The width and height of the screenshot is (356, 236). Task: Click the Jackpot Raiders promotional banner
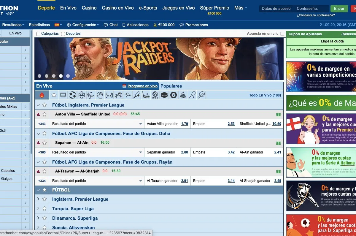tap(159, 59)
